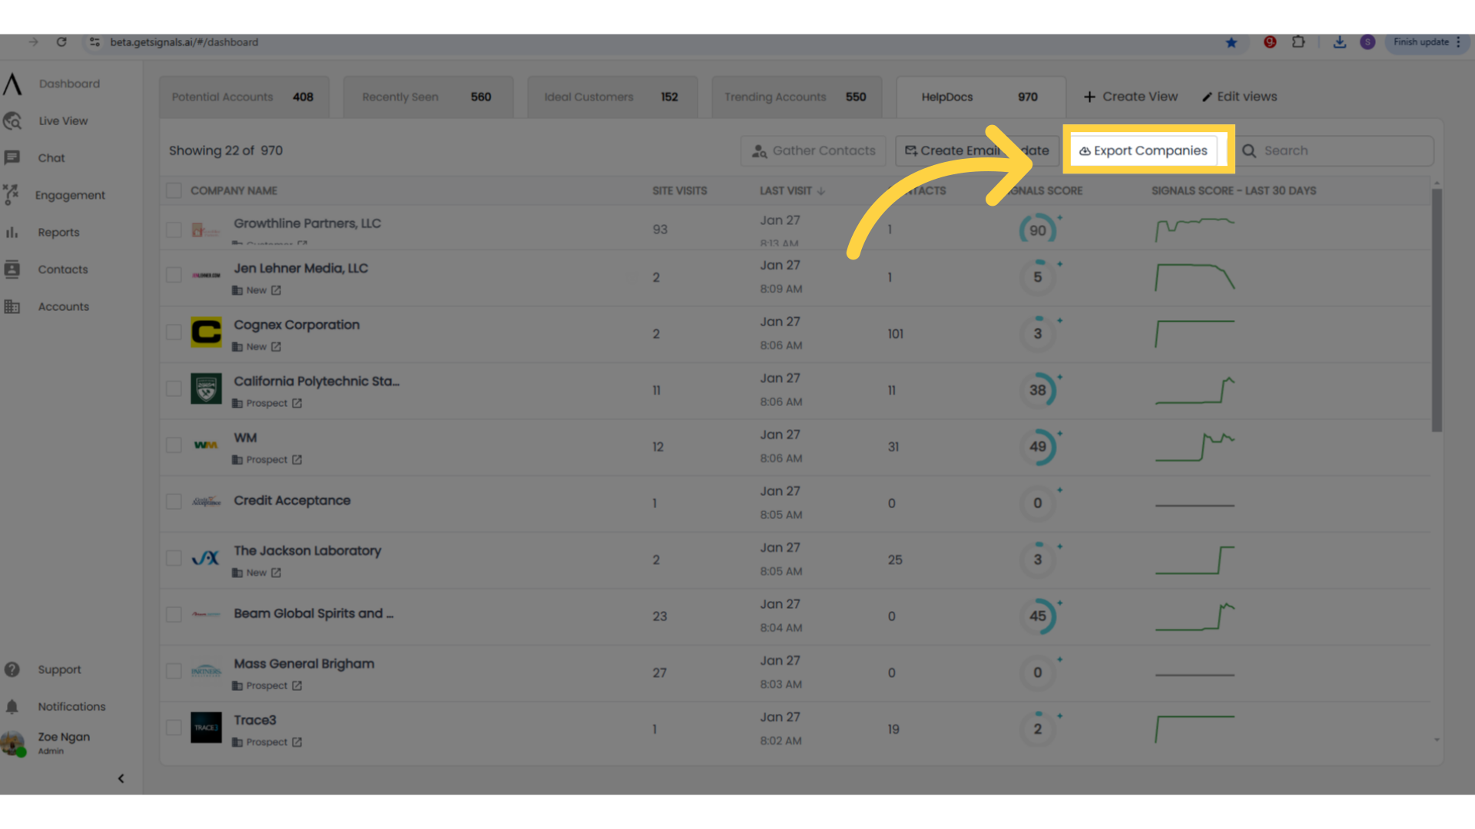Open Contacts sidebar icon
The height and width of the screenshot is (829, 1475).
(12, 269)
